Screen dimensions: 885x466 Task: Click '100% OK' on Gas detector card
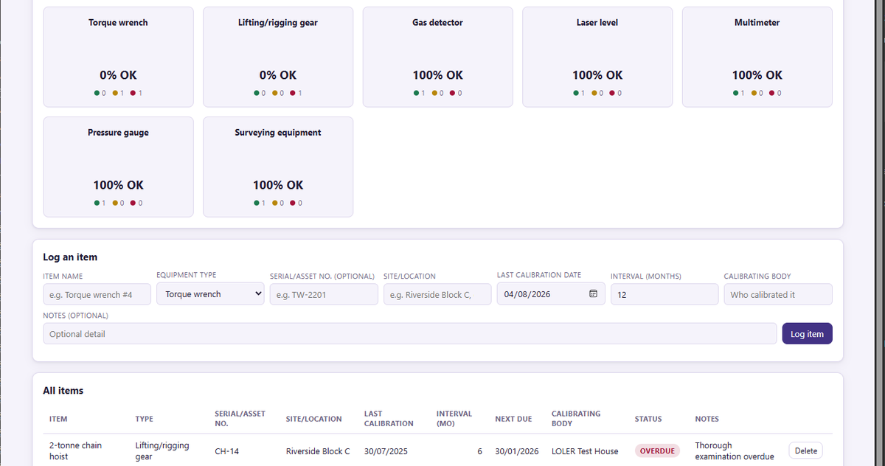tap(437, 75)
